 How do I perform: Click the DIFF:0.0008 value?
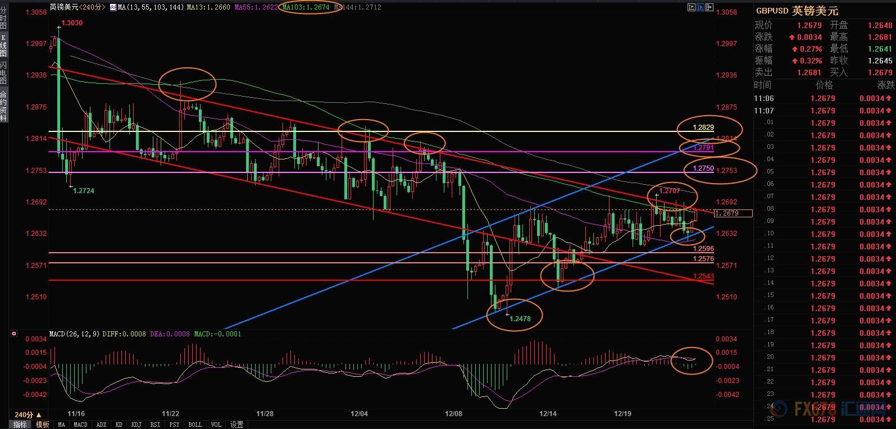[125, 334]
